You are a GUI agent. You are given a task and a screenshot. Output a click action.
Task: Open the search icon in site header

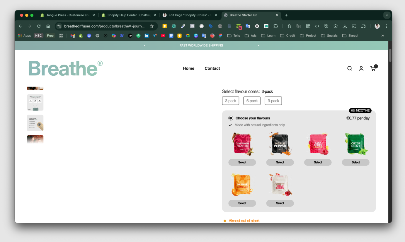(x=349, y=68)
